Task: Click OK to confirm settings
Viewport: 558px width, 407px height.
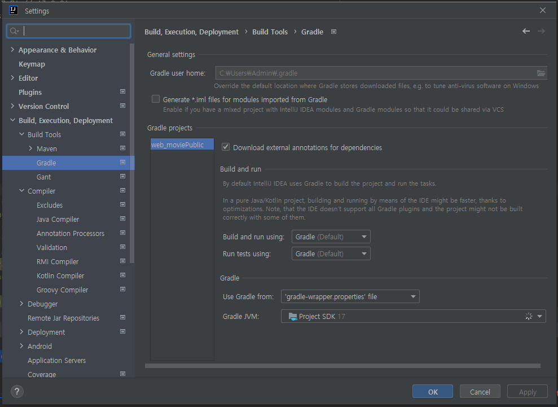Action: [433, 391]
